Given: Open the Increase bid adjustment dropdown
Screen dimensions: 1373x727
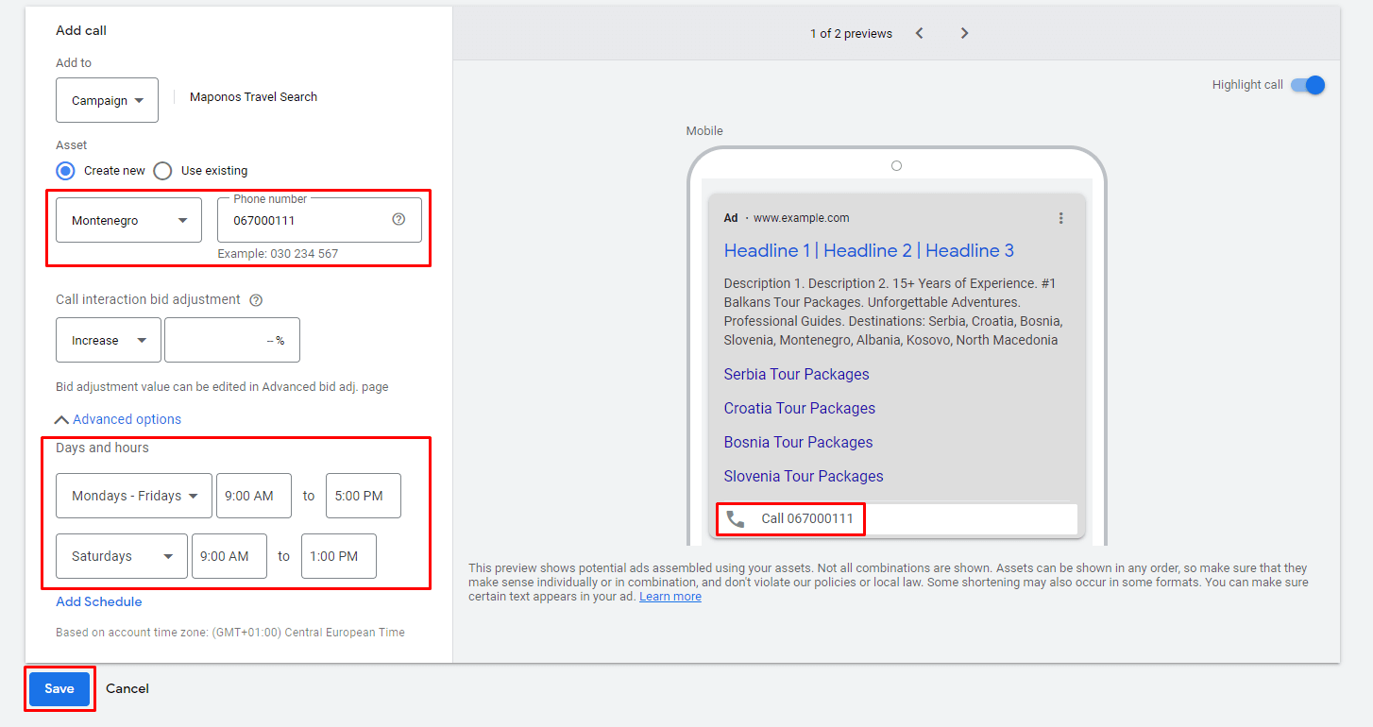Looking at the screenshot, I should pos(109,340).
